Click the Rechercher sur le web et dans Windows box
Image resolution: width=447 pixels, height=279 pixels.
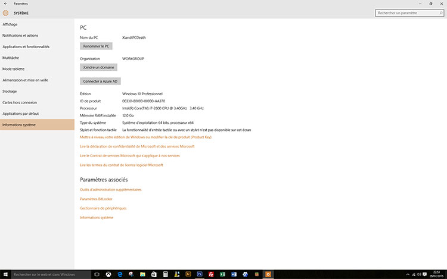point(51,274)
